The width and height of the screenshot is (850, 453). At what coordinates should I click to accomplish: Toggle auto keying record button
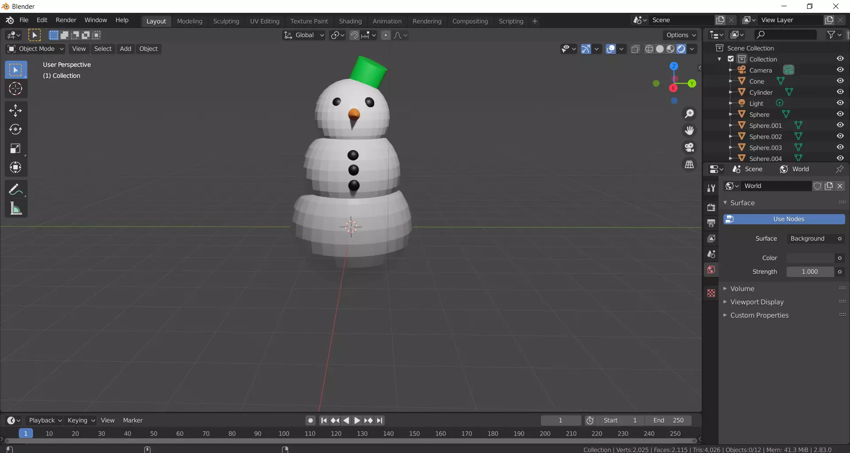click(x=310, y=420)
